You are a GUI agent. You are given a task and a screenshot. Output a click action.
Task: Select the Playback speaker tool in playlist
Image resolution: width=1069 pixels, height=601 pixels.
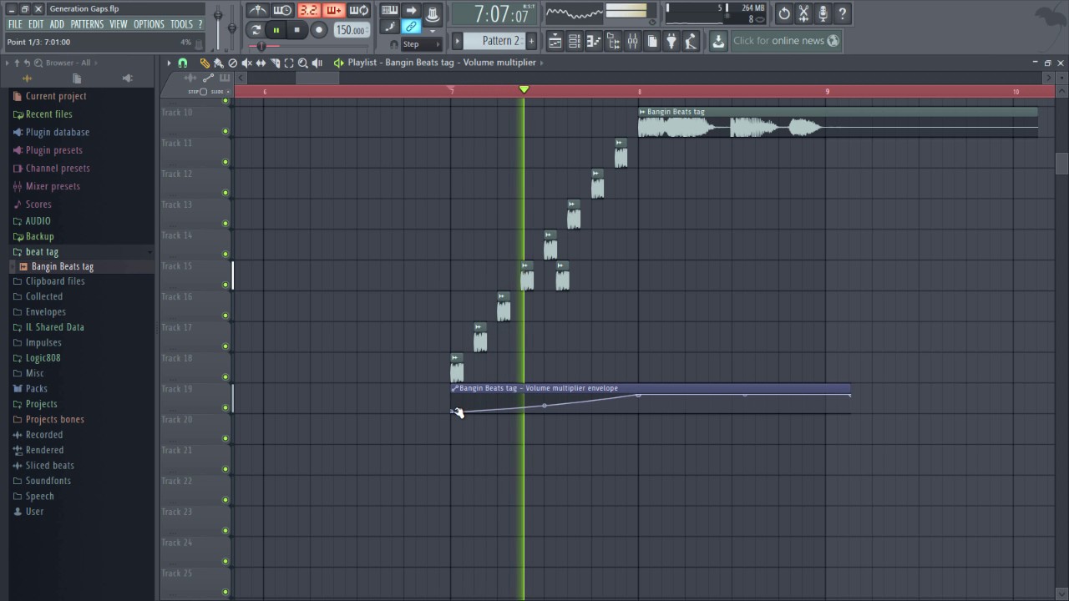317,63
